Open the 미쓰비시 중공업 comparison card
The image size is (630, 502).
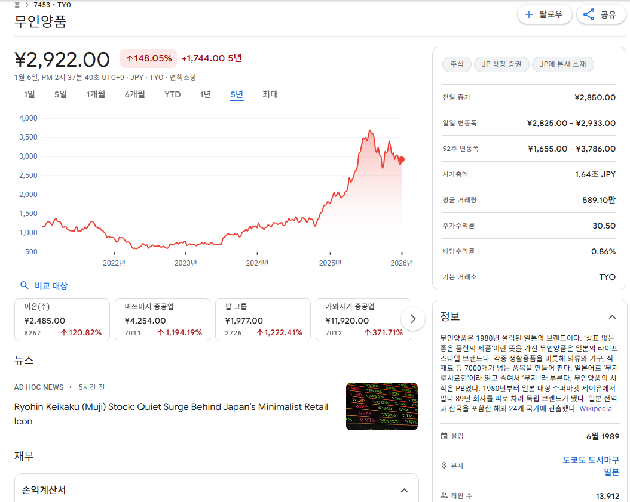click(163, 320)
